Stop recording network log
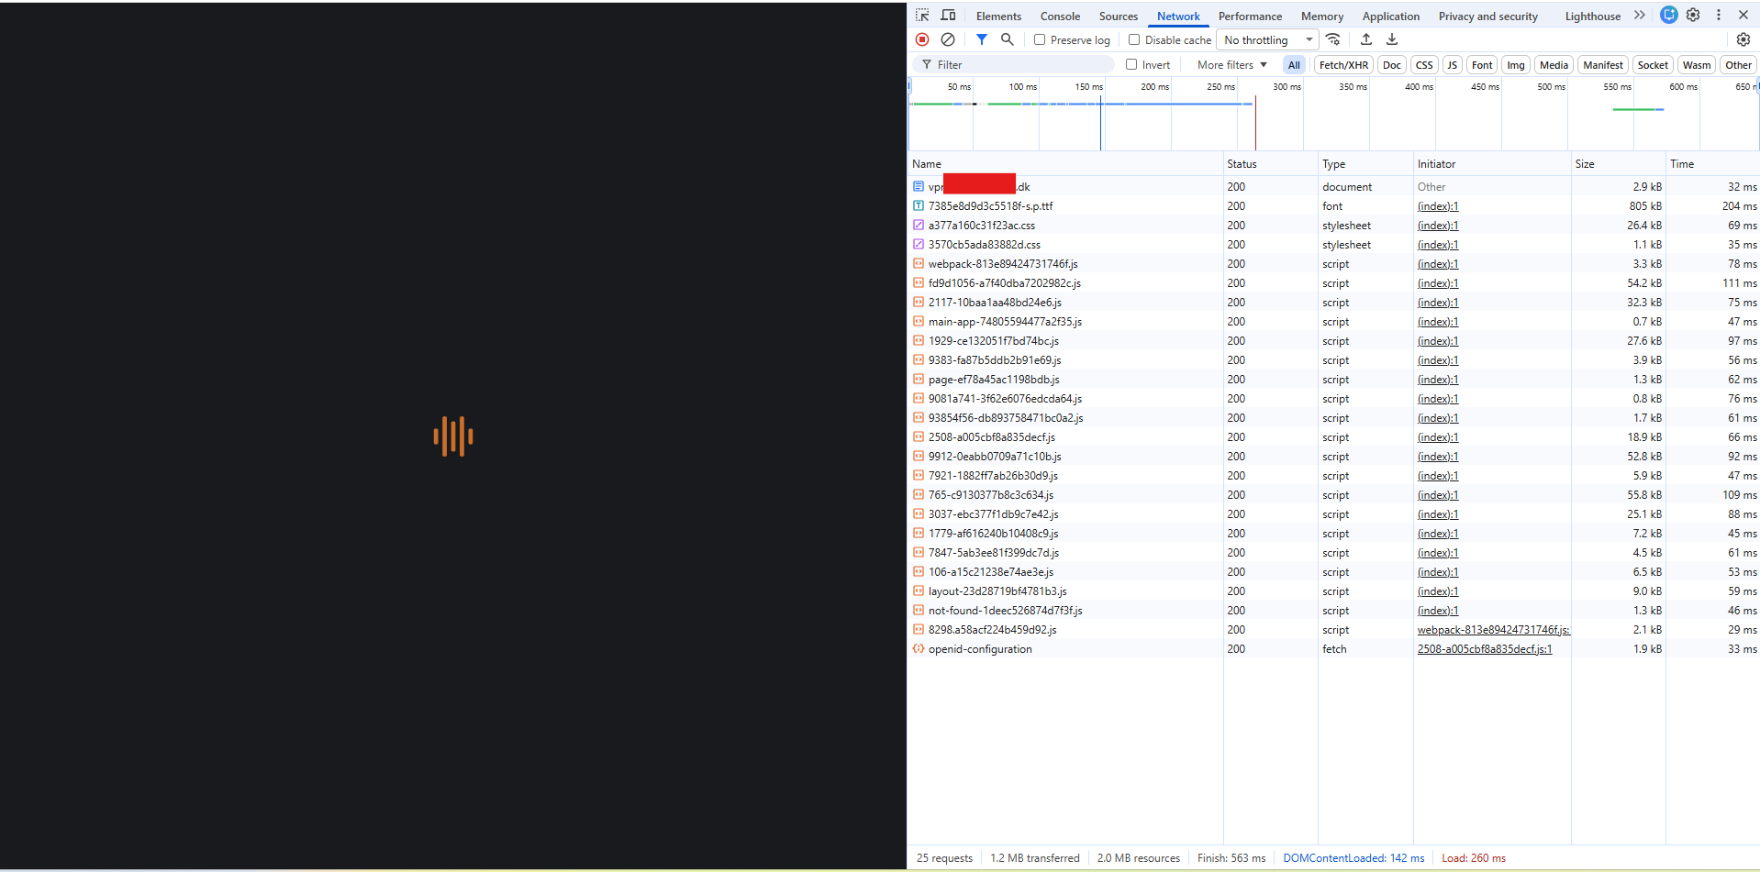 [x=922, y=39]
